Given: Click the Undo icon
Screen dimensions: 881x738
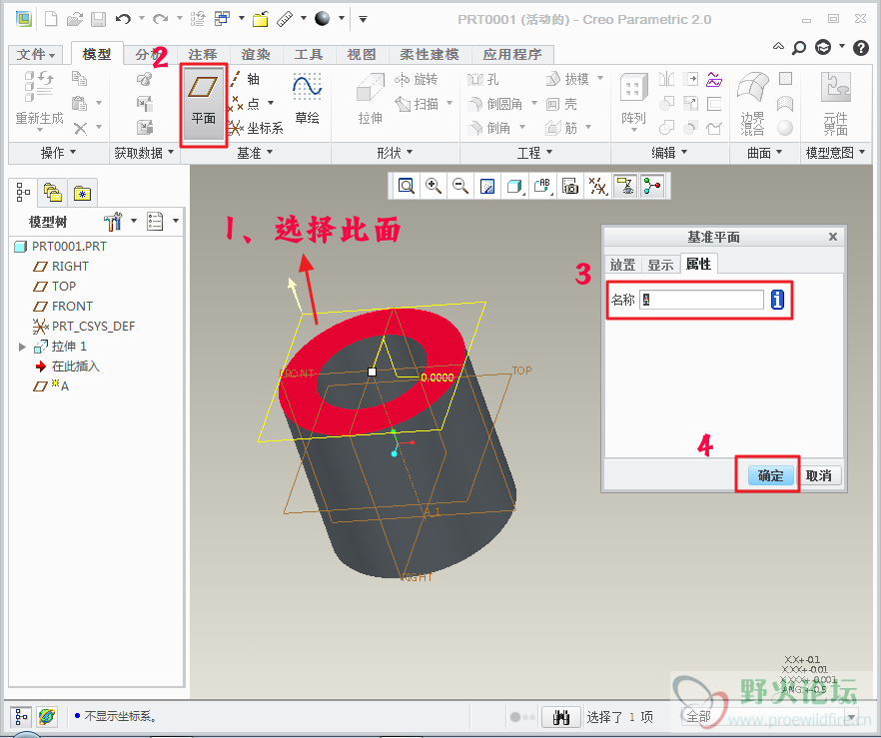Looking at the screenshot, I should [123, 20].
